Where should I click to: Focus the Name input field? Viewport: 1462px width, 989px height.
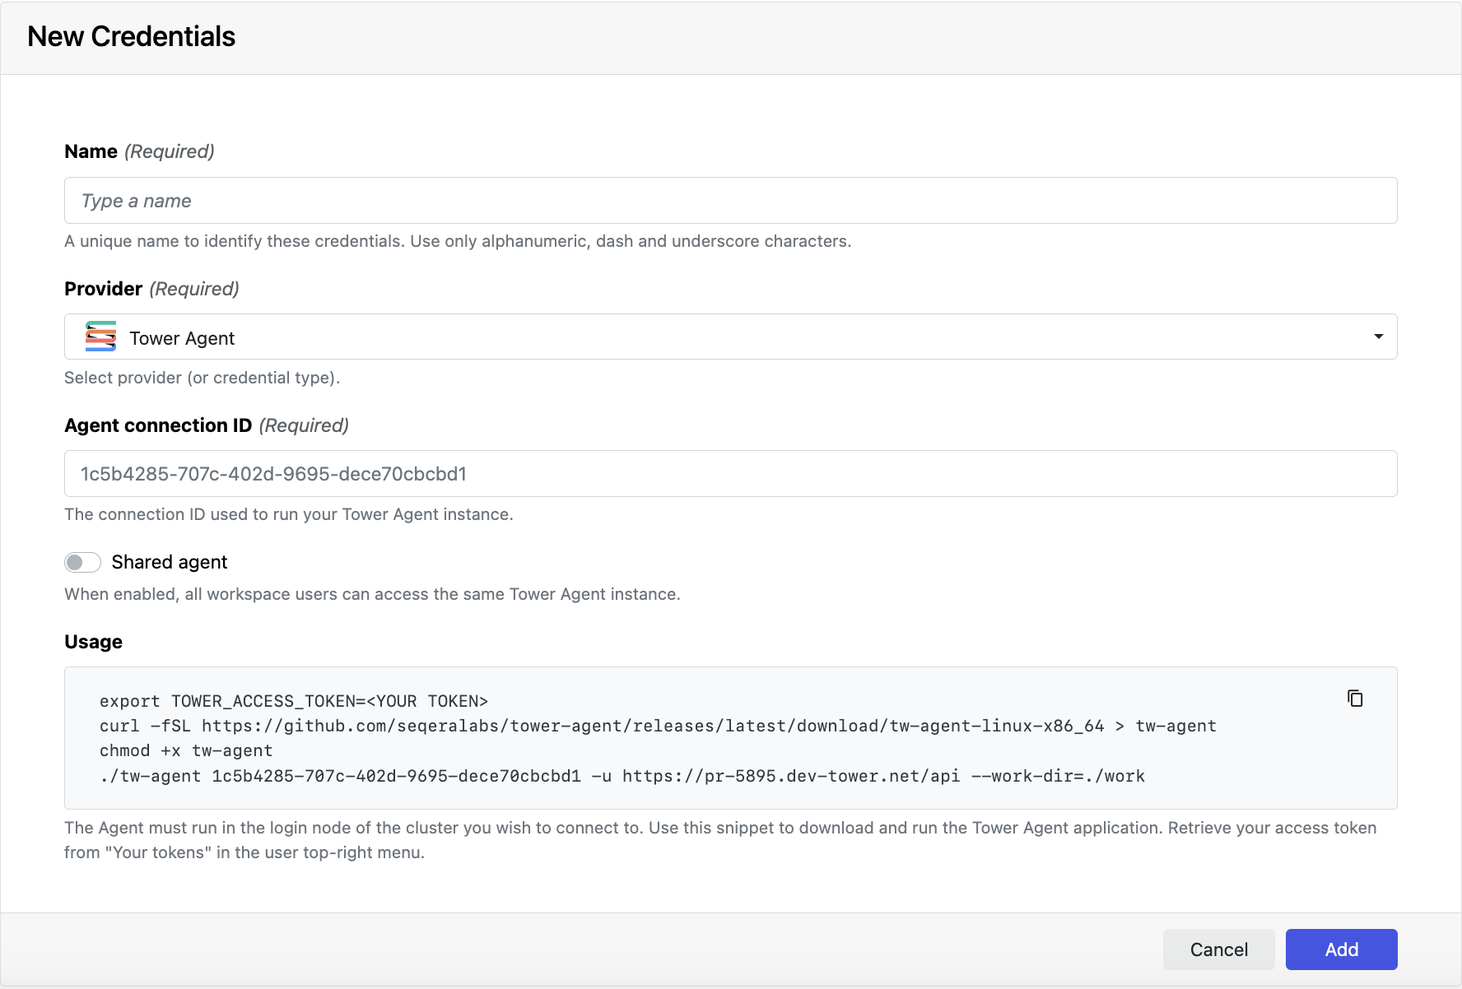coord(729,201)
